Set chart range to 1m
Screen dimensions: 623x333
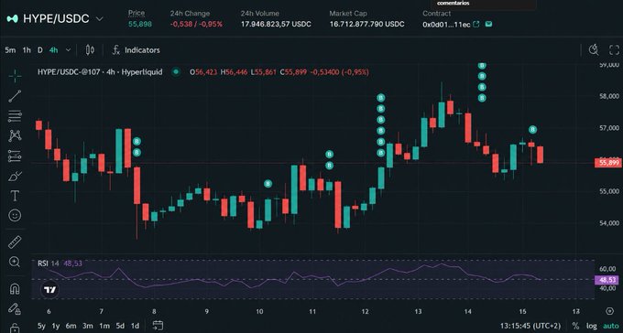point(104,326)
